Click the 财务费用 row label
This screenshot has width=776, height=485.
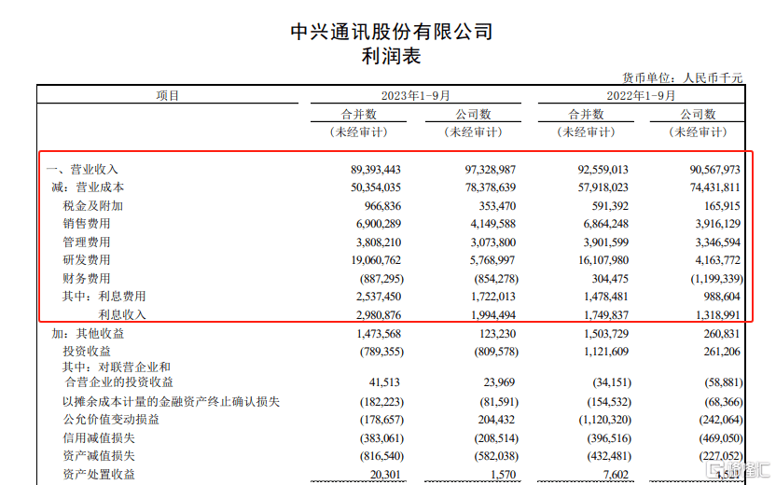(87, 278)
